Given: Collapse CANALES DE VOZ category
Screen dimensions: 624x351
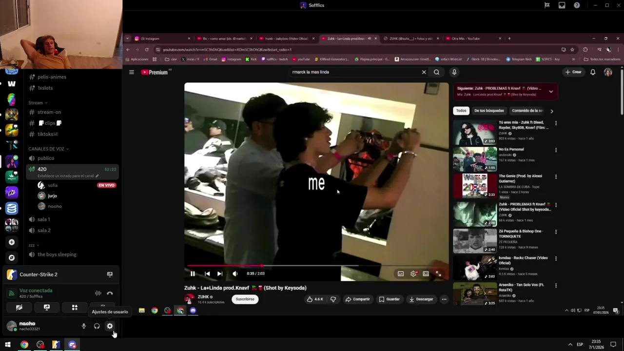Looking at the screenshot, I should point(48,149).
